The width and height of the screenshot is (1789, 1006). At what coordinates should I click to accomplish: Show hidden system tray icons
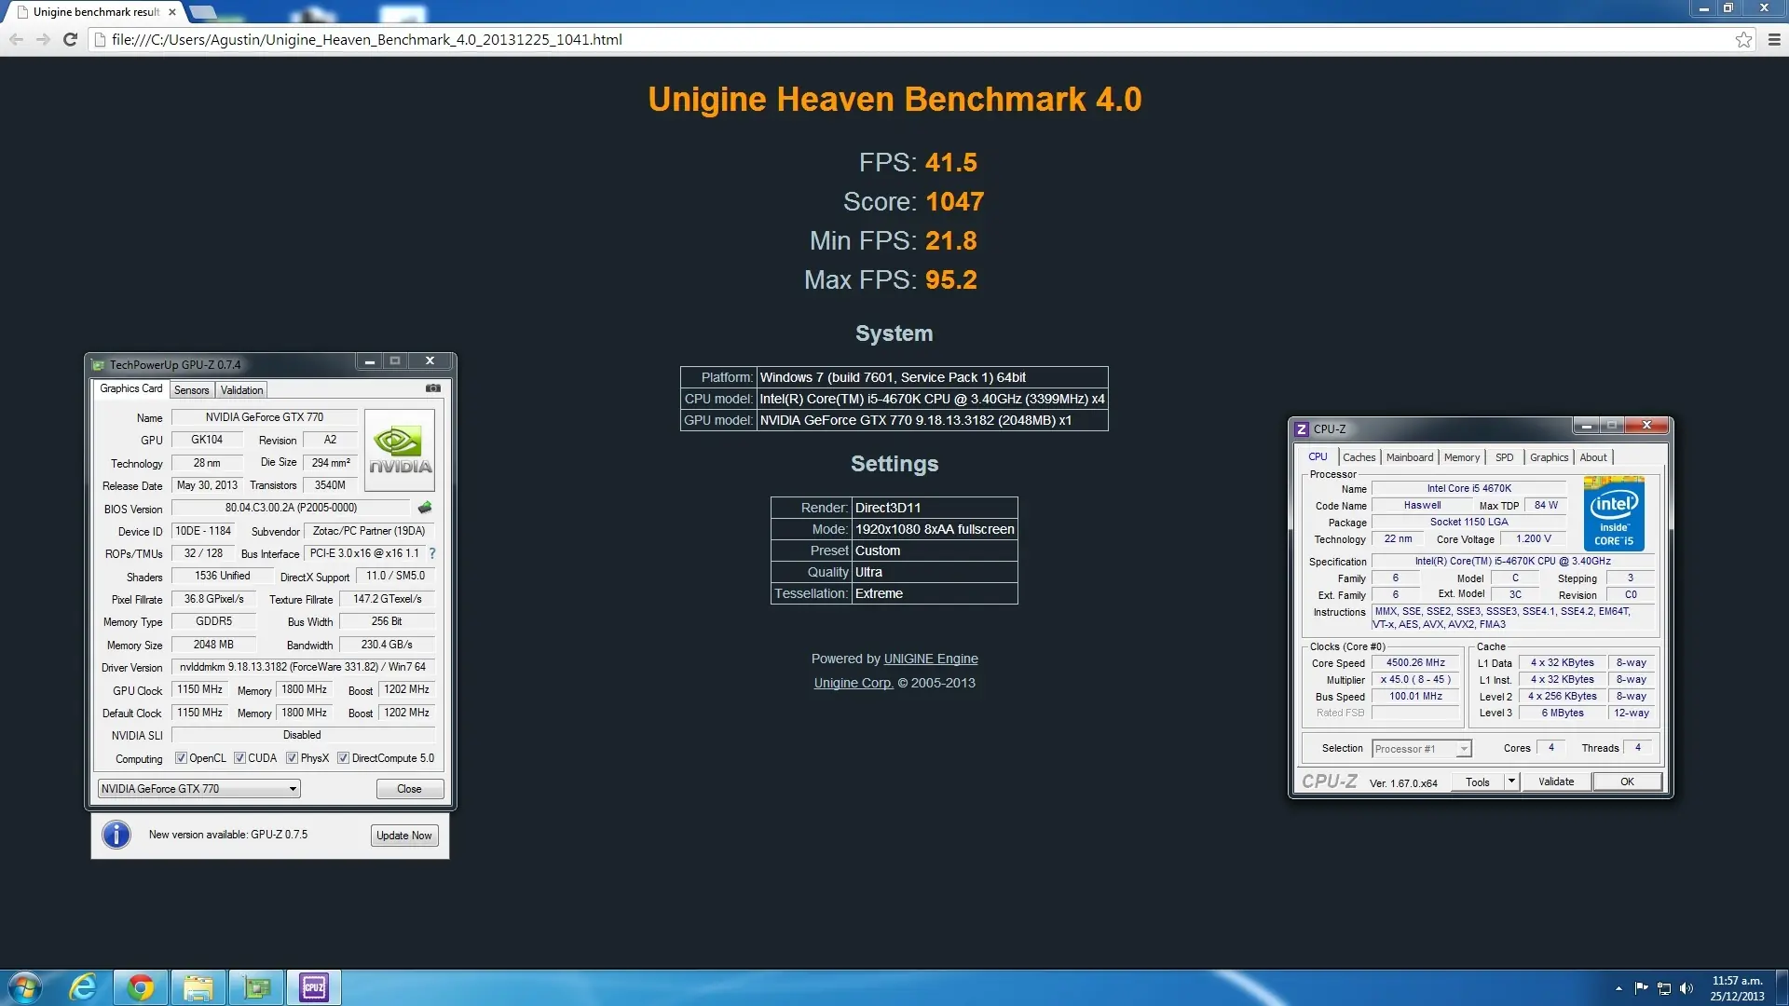1618,988
